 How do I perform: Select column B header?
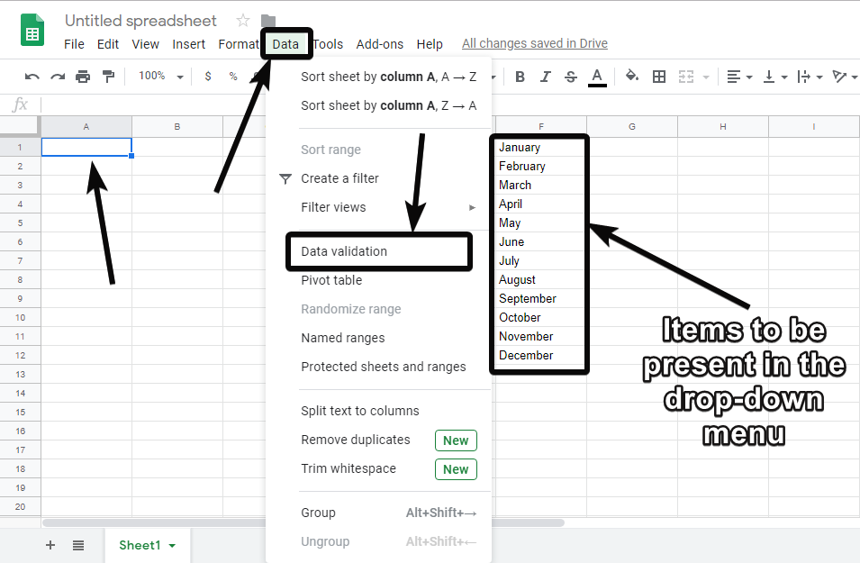177,127
